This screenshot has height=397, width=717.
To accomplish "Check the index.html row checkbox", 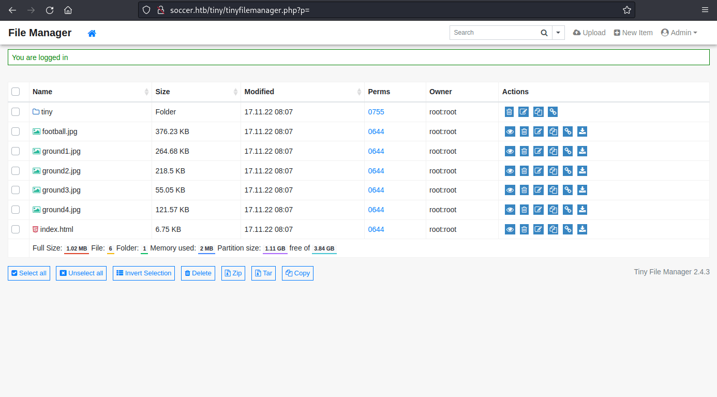I will click(x=16, y=229).
